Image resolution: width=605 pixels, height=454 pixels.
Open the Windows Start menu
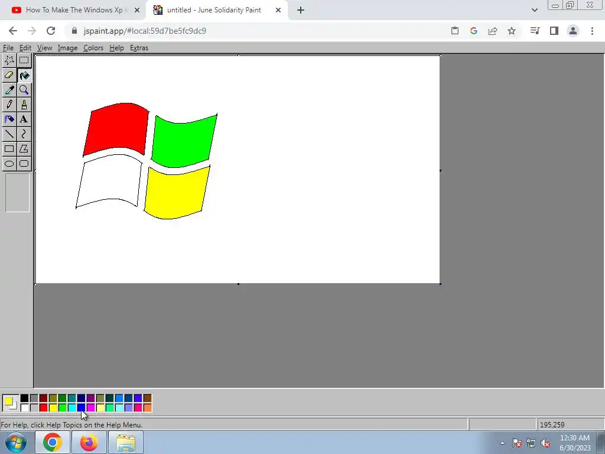click(x=16, y=442)
